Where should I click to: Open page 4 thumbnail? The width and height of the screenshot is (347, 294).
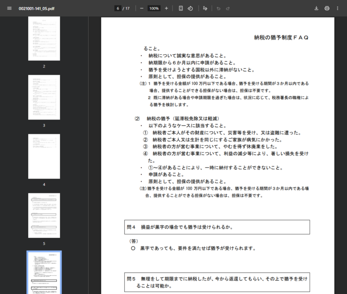tap(44, 156)
